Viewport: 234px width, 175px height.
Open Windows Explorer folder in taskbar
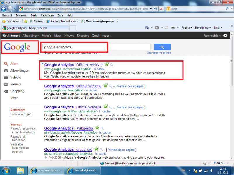[x=20, y=170]
